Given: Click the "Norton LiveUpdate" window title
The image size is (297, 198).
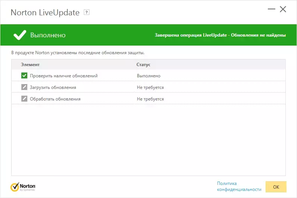Looking at the screenshot, I should 45,13.
